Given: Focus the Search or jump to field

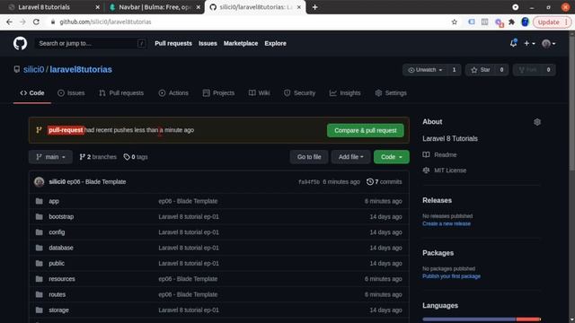Looking at the screenshot, I should tap(91, 44).
